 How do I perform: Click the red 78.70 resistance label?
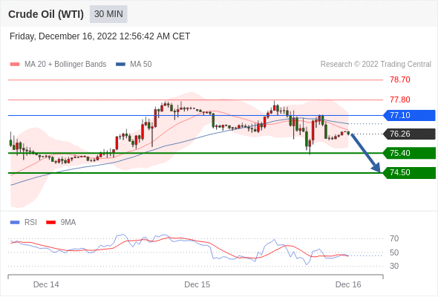coord(400,80)
